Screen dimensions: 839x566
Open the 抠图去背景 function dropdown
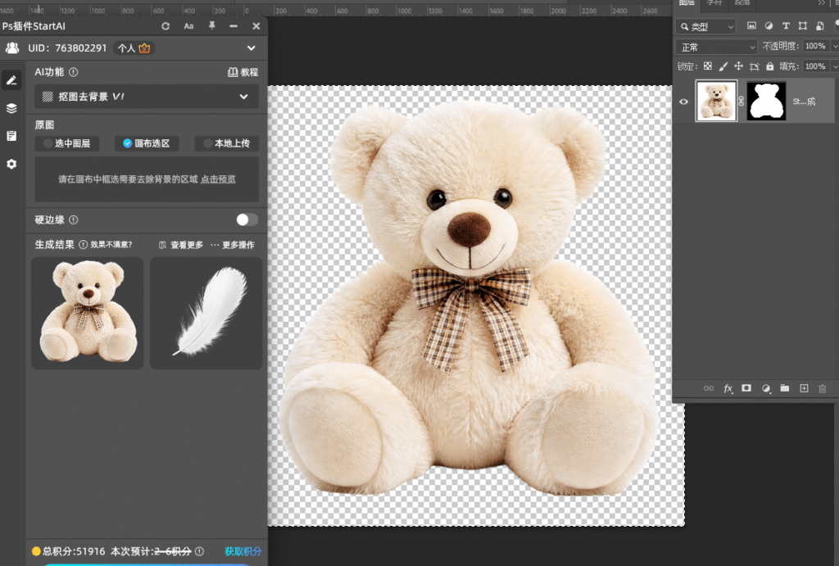[x=147, y=97]
